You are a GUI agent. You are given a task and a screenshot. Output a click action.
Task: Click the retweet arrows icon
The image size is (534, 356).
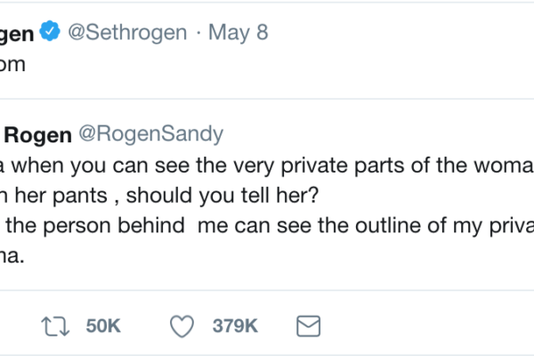54,326
